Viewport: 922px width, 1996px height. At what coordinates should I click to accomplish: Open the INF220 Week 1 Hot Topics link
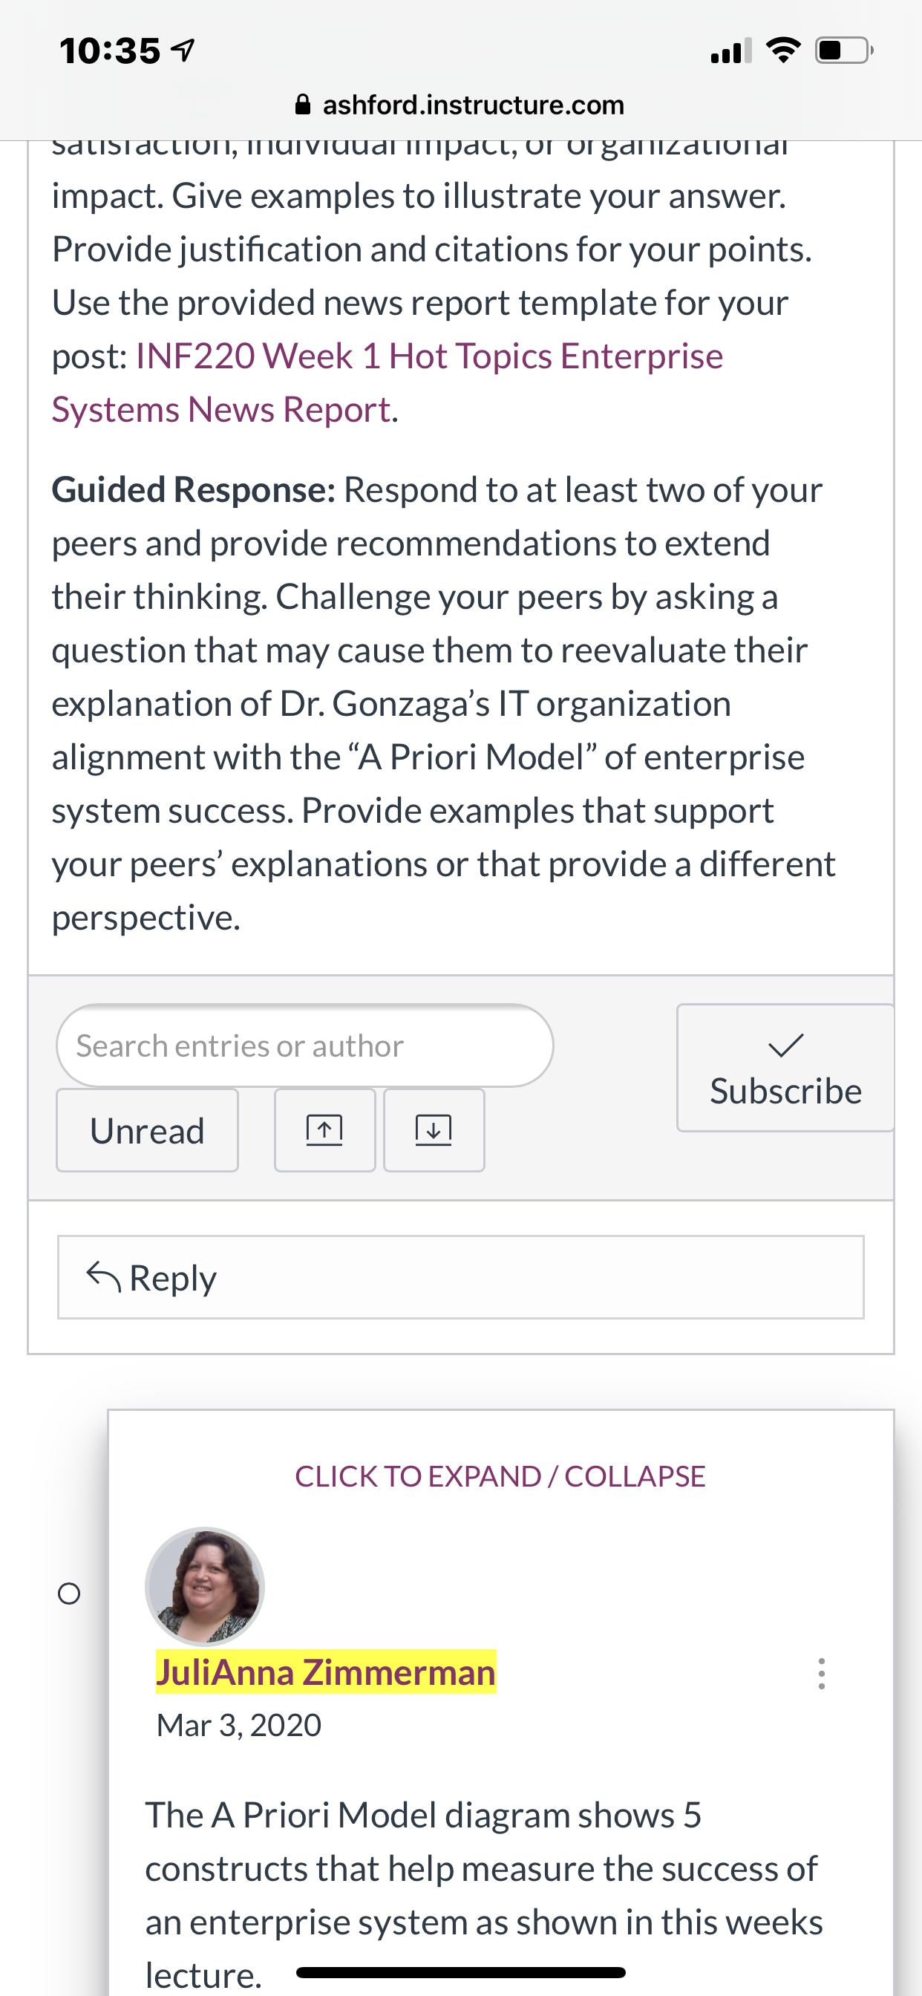pos(388,382)
